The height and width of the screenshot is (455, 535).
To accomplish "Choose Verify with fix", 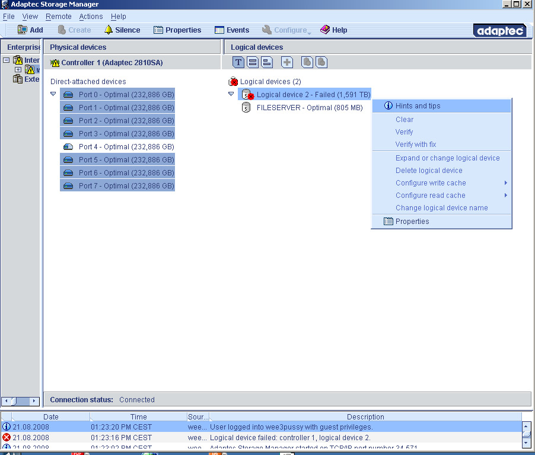I will coord(441,144).
